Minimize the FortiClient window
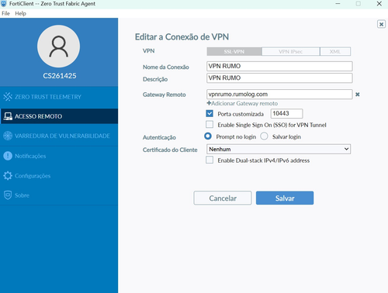The width and height of the screenshot is (388, 293). (338, 4)
